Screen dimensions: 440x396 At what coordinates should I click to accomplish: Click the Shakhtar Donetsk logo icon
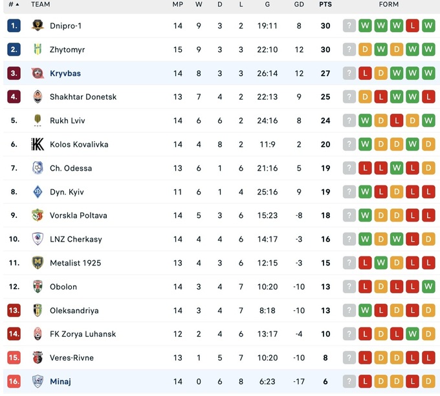coord(38,97)
